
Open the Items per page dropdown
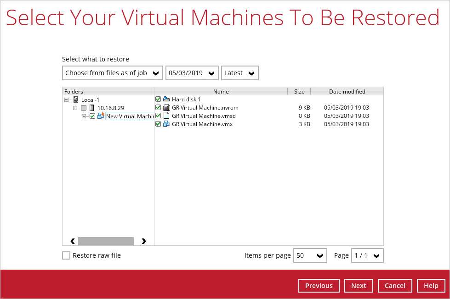tap(310, 255)
